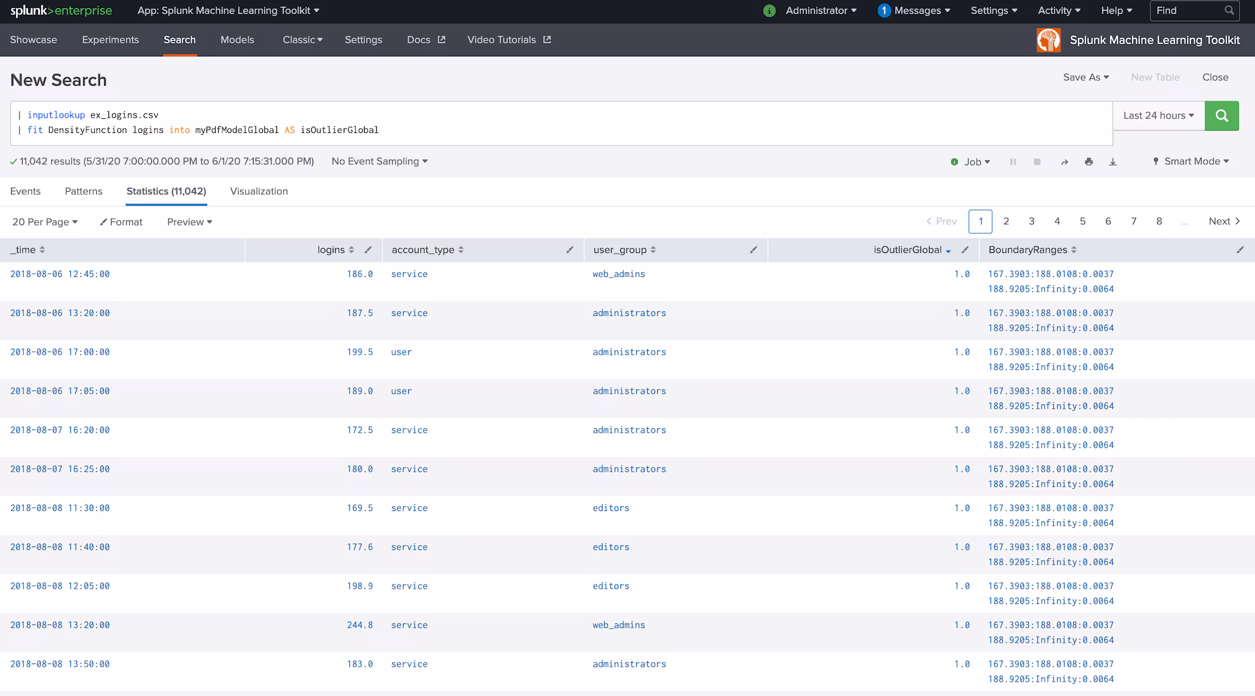The width and height of the screenshot is (1255, 696).
Task: Switch to the Visualization tab
Action: (x=259, y=191)
